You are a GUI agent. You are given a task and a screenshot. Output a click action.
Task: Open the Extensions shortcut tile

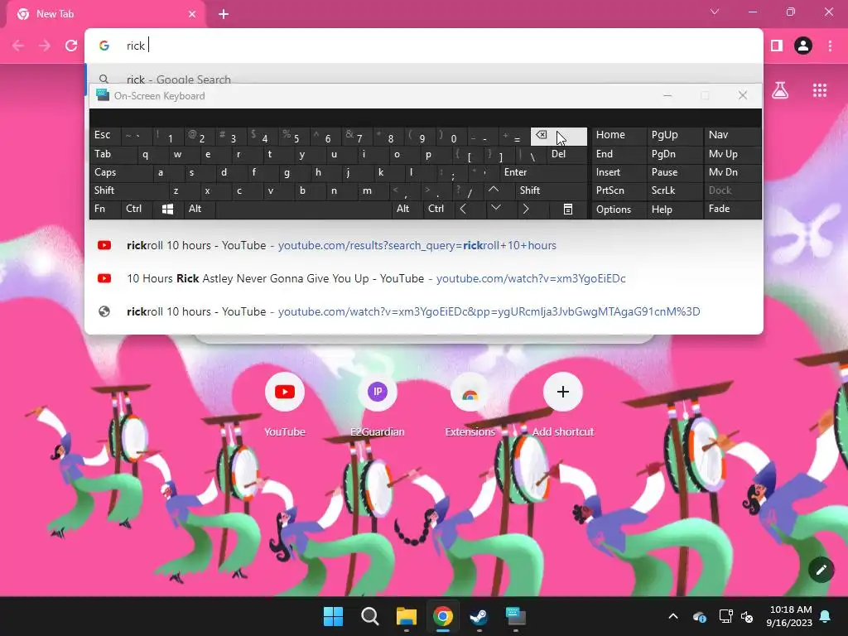[x=470, y=404]
